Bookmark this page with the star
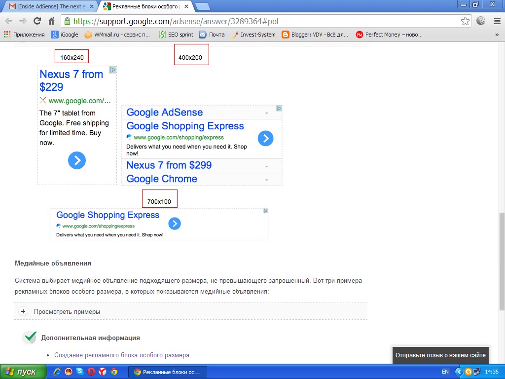This screenshot has height=379, width=505. point(465,21)
